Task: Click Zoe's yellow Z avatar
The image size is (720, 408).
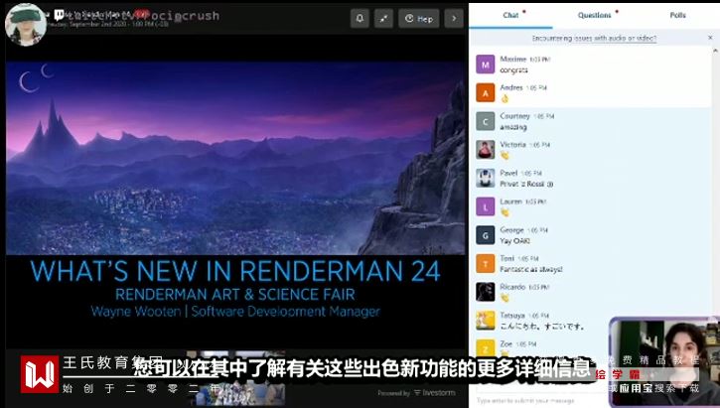Action: (x=486, y=347)
